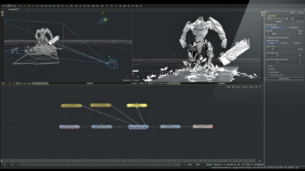Select the Camera3D1 node in flow
305x171 pixels.
click(137, 105)
